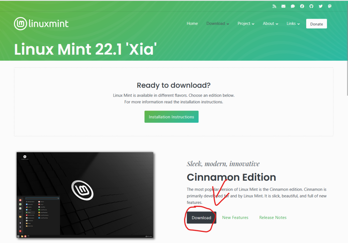
Task: Expand the Project dropdown menu
Action: pos(246,23)
